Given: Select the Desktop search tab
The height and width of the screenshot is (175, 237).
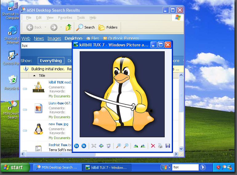Looking at the screenshot, I should tap(74, 38).
